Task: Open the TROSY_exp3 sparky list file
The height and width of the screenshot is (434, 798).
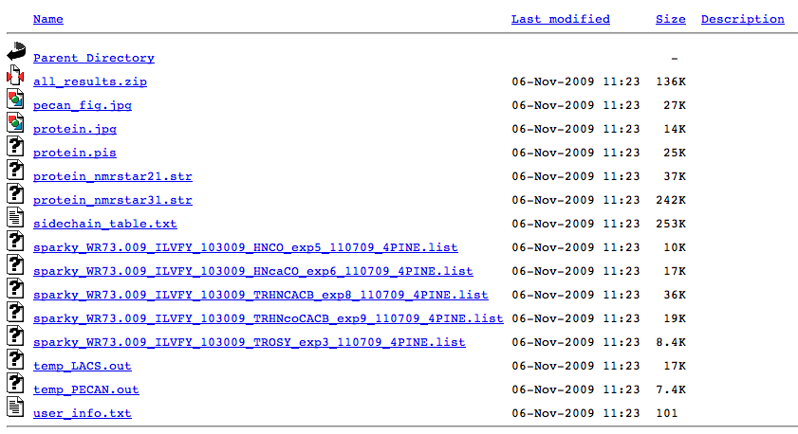Action: (249, 342)
